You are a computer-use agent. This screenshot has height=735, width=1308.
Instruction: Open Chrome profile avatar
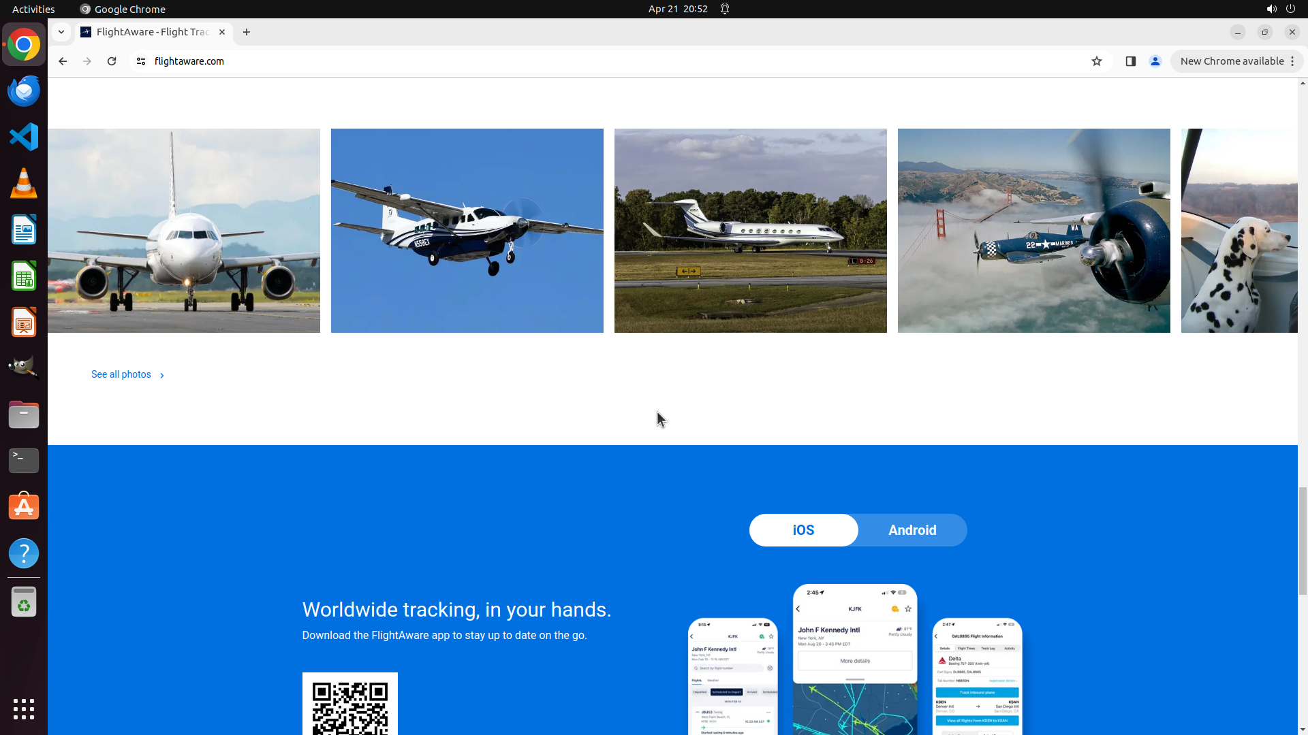pos(1155,61)
